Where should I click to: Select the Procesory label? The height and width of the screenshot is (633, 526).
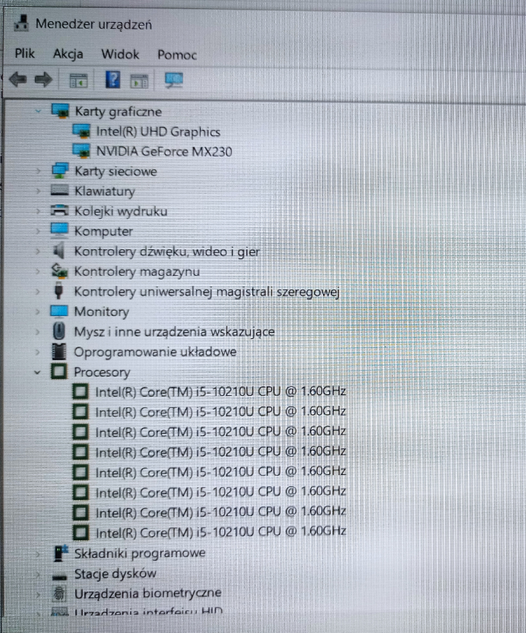pyautogui.click(x=102, y=372)
